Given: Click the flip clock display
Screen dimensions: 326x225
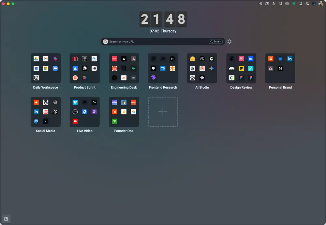Looking at the screenshot, I should [163, 19].
